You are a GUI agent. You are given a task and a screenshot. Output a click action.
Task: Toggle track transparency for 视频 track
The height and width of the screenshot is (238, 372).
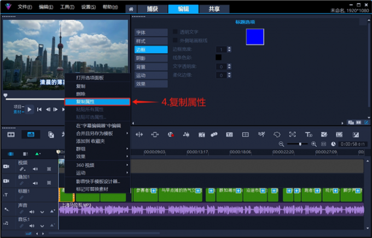tap(49, 169)
